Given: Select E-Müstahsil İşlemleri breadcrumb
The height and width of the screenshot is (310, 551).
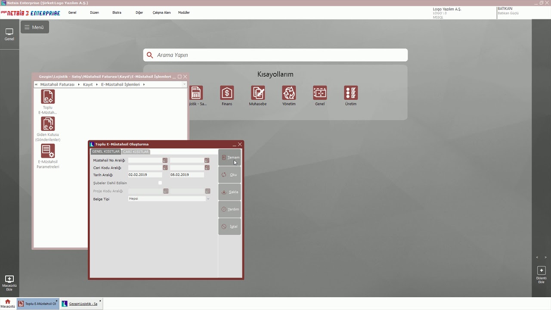Looking at the screenshot, I should pyautogui.click(x=121, y=84).
